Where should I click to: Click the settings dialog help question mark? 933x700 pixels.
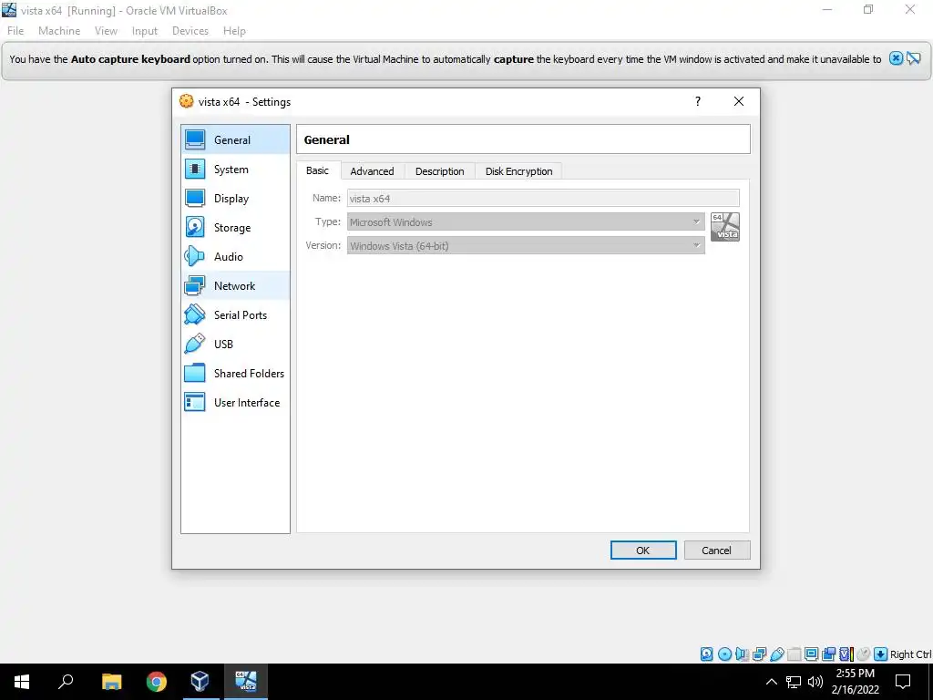[697, 101]
